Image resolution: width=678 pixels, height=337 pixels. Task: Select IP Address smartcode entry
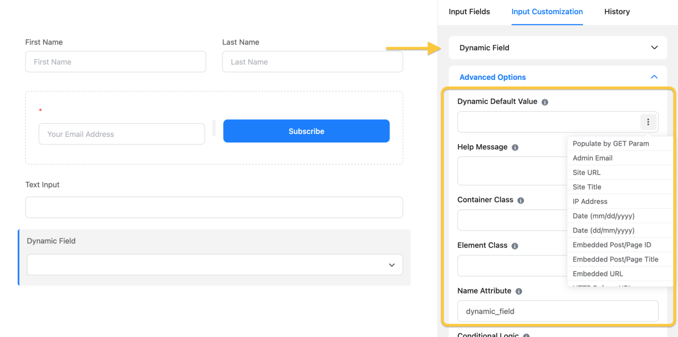(590, 201)
